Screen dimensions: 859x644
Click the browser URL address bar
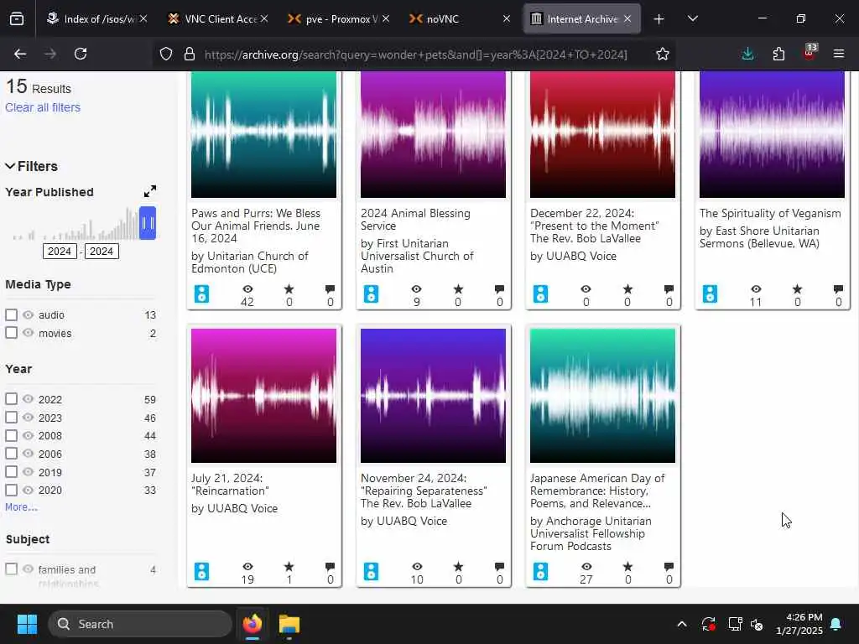click(x=415, y=55)
